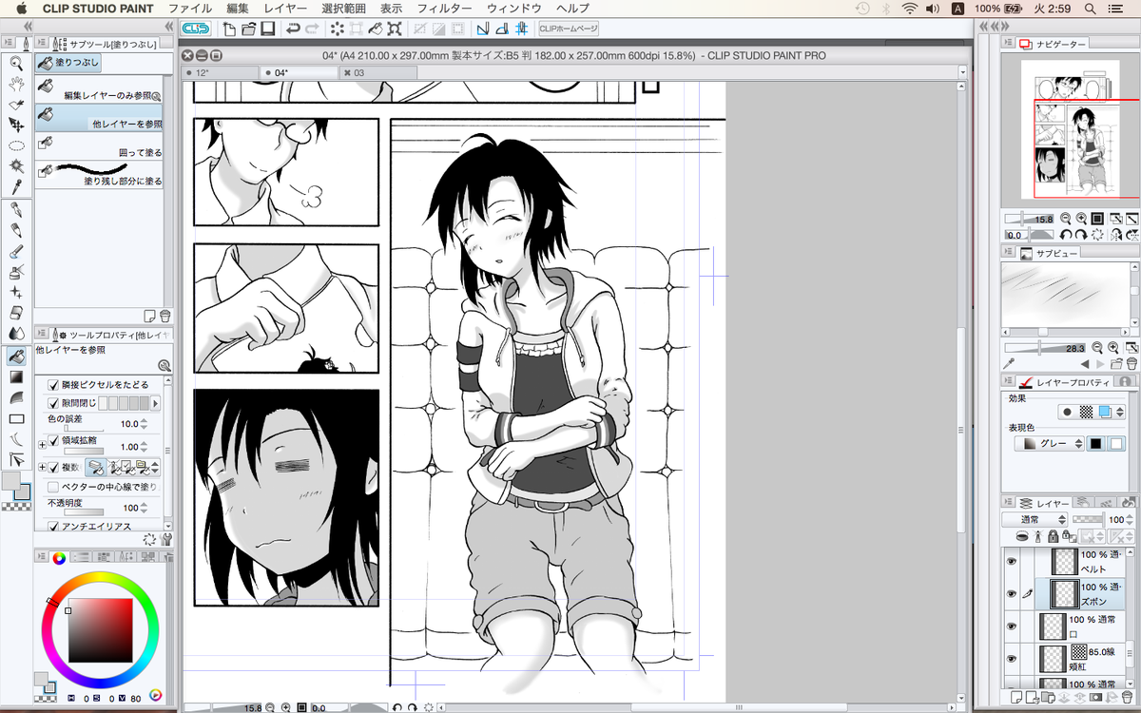Open the ファイル menu
This screenshot has height=713, width=1141.
(x=190, y=8)
